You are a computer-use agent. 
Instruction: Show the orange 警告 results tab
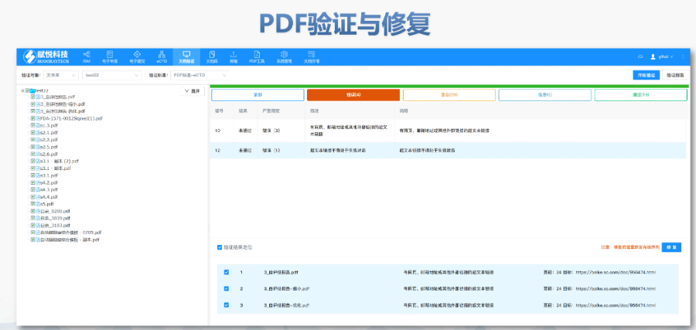click(449, 95)
